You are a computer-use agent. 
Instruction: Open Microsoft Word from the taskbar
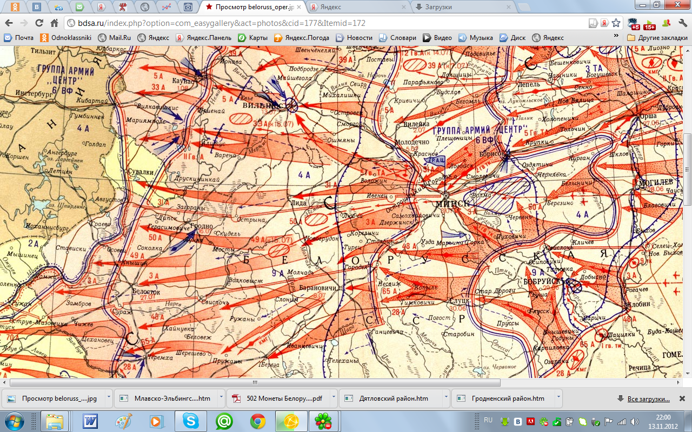(90, 421)
